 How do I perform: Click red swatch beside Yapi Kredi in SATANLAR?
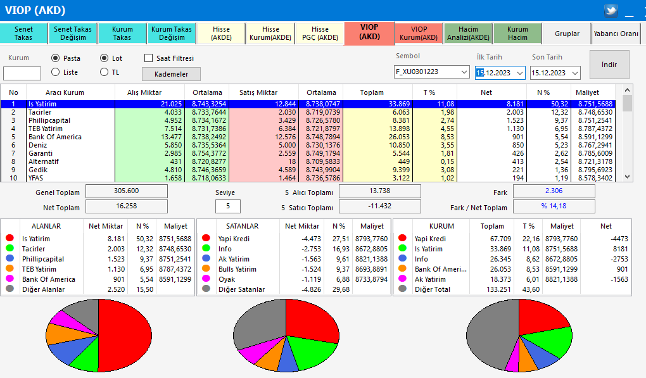click(x=206, y=238)
